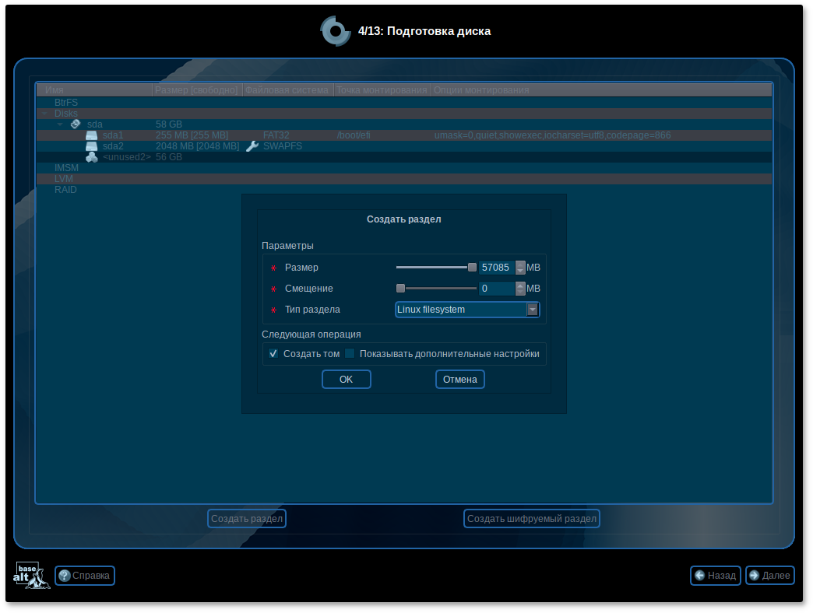Open help via the "Справка" button
The image size is (813, 613).
[x=85, y=576]
